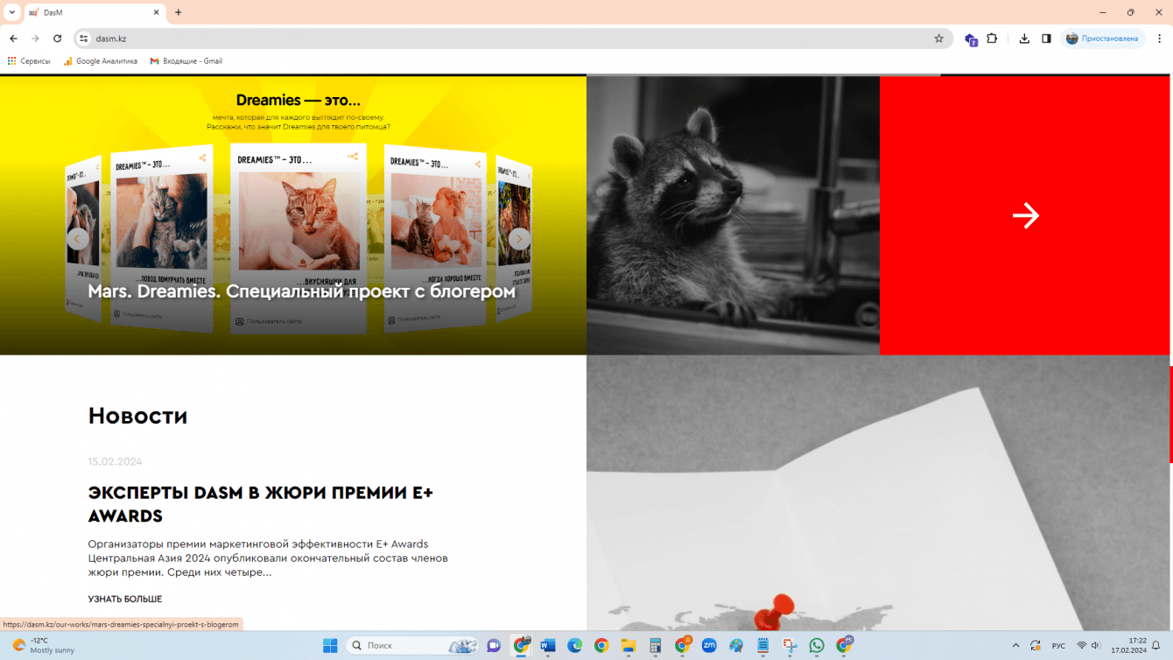This screenshot has height=660, width=1173.
Task: Open the notifications bell icon
Action: pos(1155,646)
